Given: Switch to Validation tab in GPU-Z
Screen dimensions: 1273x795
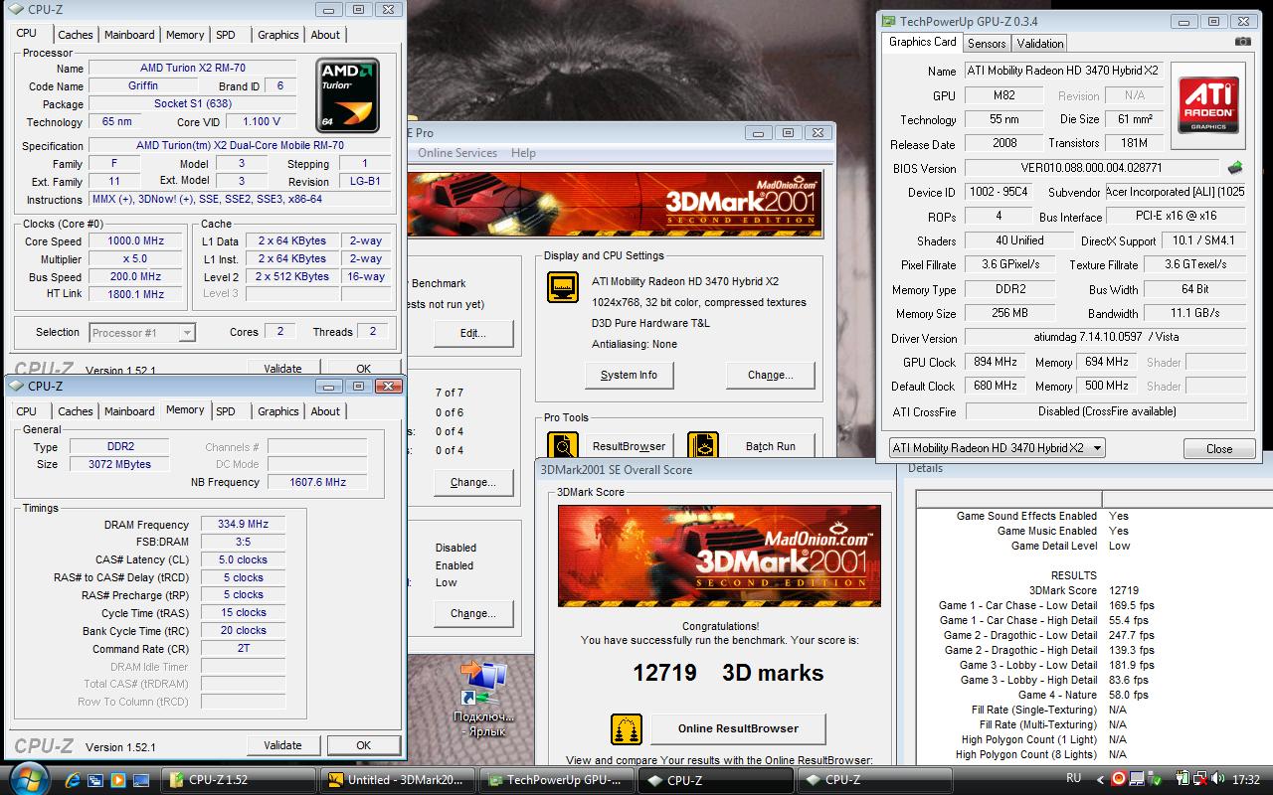Looking at the screenshot, I should click(x=1040, y=44).
